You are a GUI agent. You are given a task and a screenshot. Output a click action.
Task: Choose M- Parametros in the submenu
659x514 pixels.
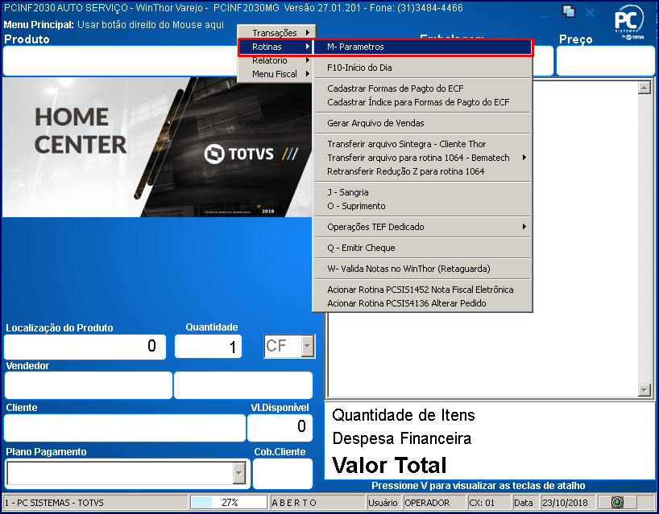pyautogui.click(x=422, y=47)
